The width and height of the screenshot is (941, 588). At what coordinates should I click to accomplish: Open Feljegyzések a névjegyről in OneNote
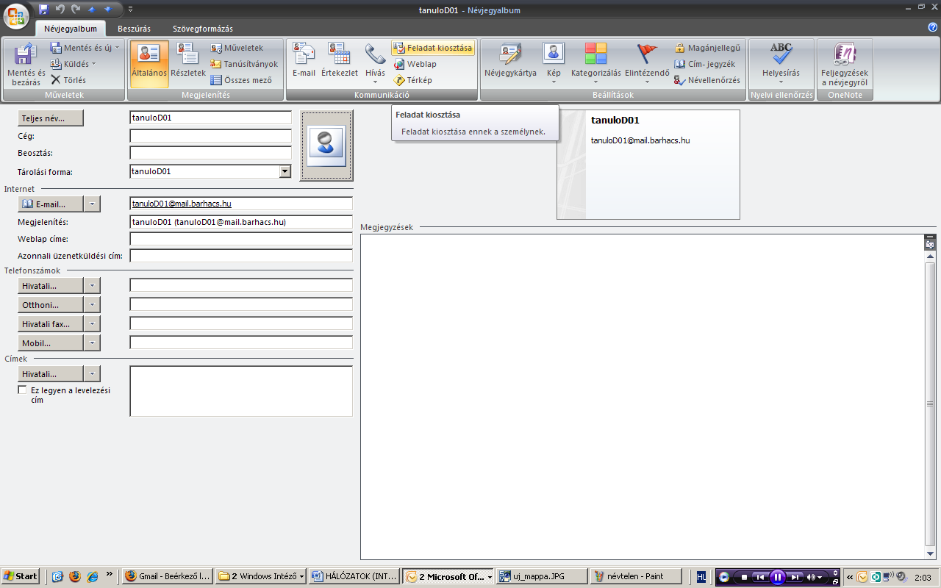(x=845, y=65)
